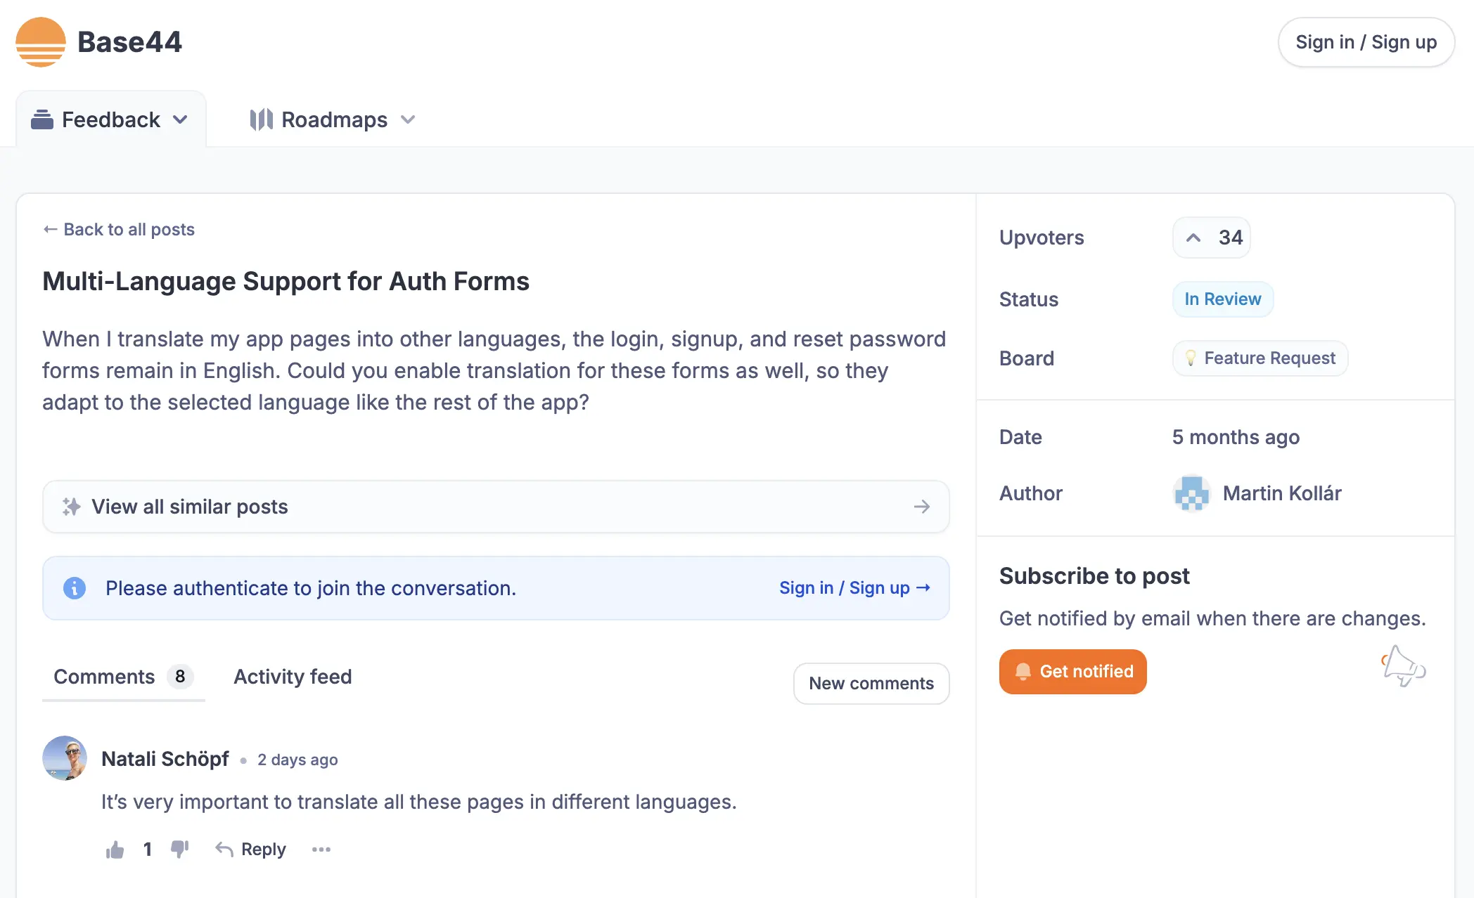Expand the Feedback dropdown menu
Image resolution: width=1474 pixels, height=898 pixels.
(x=111, y=119)
